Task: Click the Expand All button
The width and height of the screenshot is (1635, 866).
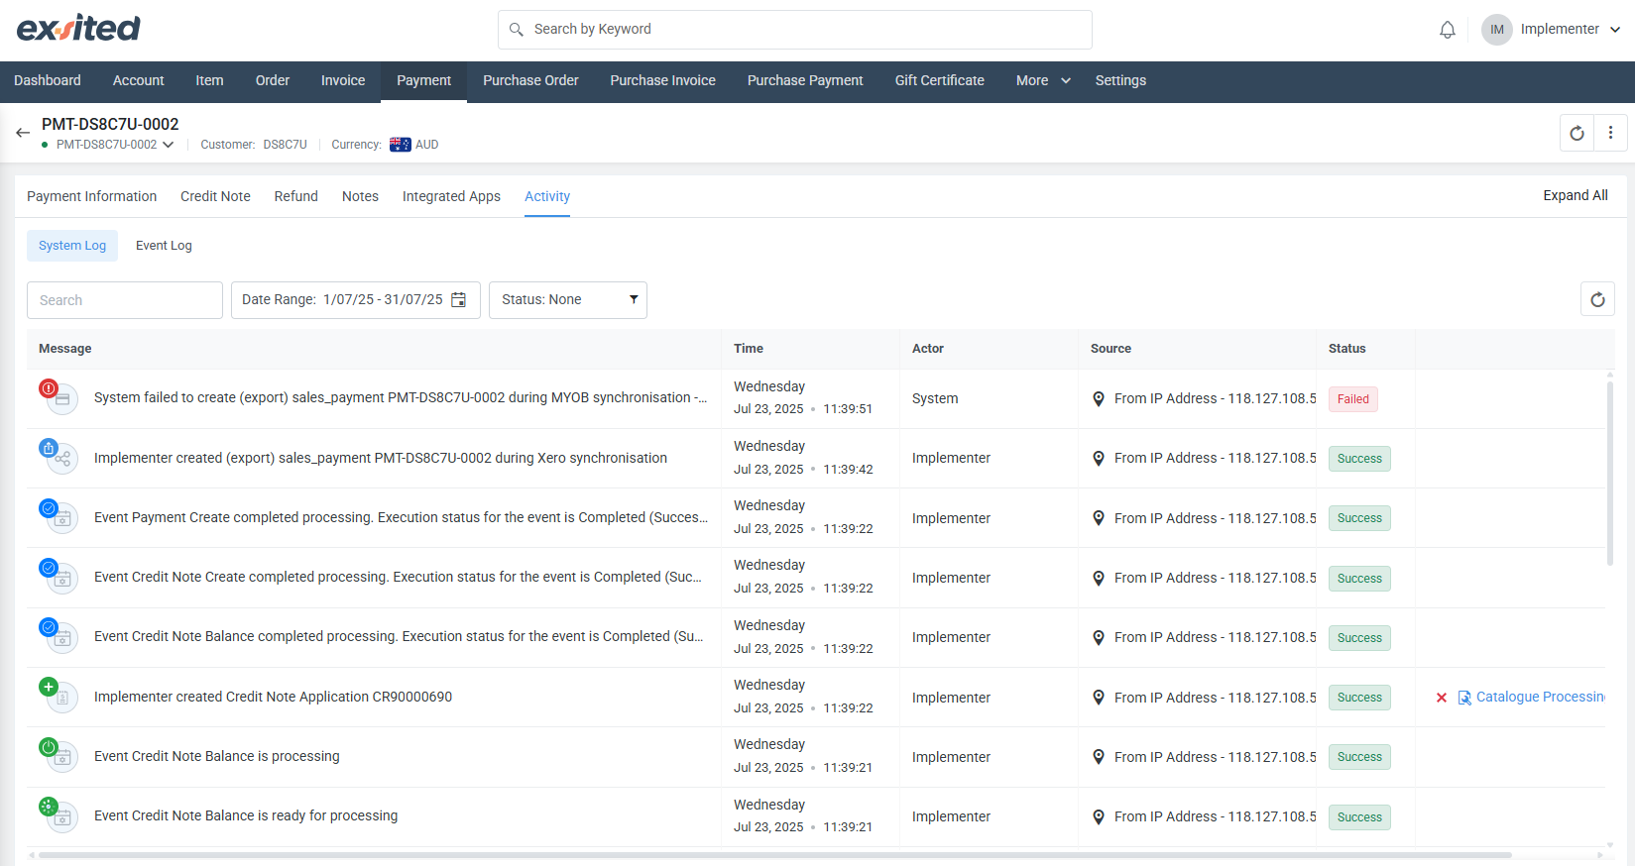Action: [1576, 195]
